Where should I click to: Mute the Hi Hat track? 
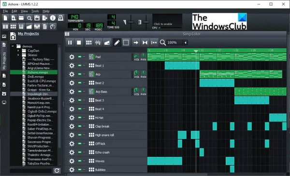point(80,117)
